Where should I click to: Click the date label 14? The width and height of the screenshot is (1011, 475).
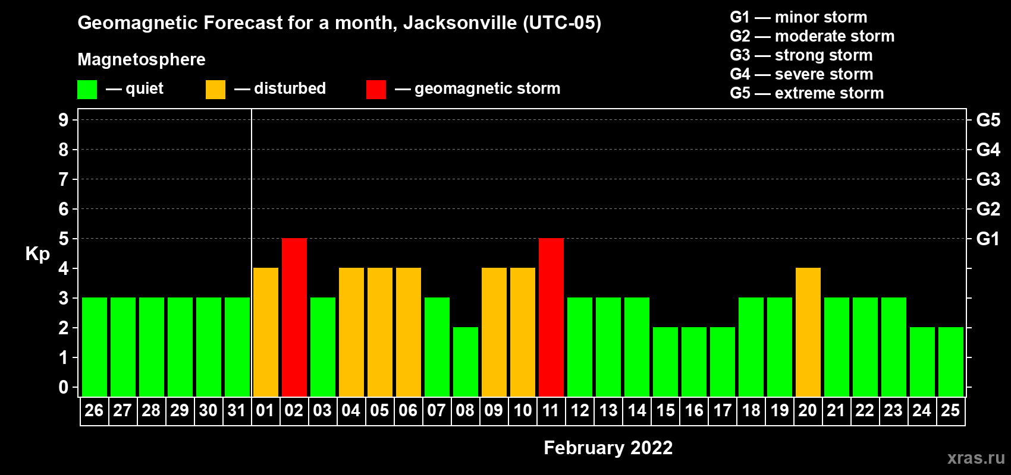(637, 411)
